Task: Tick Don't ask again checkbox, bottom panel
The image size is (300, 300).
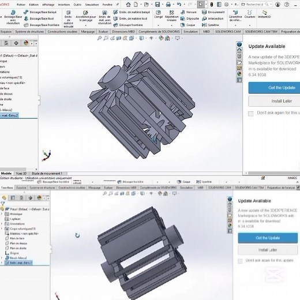Action: (x=240, y=261)
